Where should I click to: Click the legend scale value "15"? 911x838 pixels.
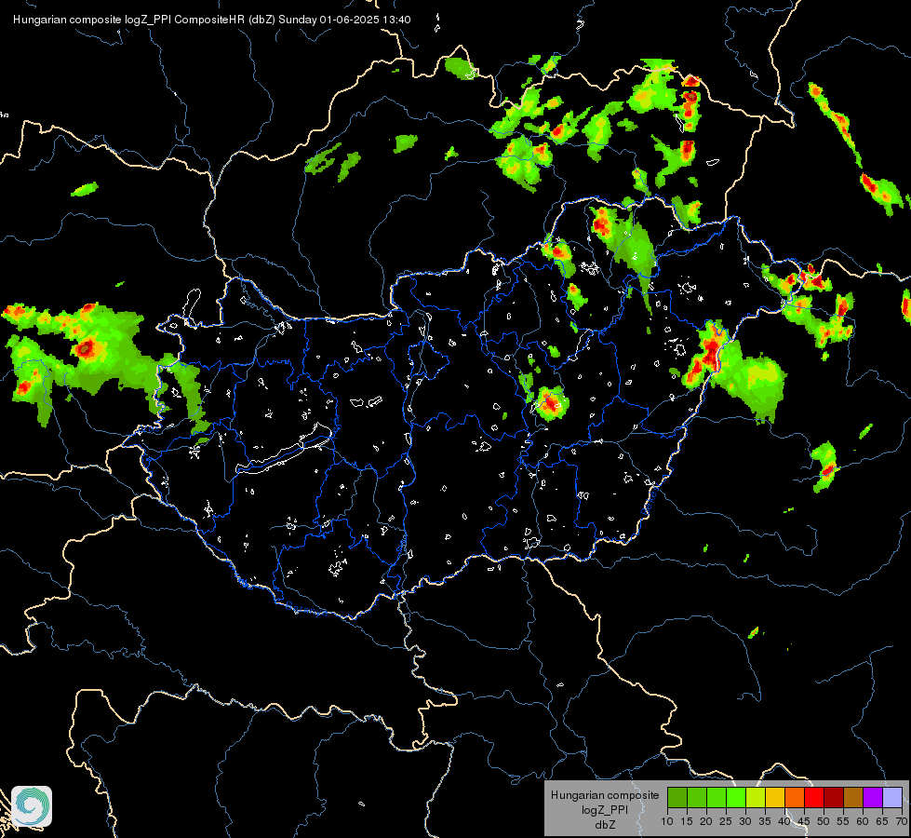(x=687, y=821)
